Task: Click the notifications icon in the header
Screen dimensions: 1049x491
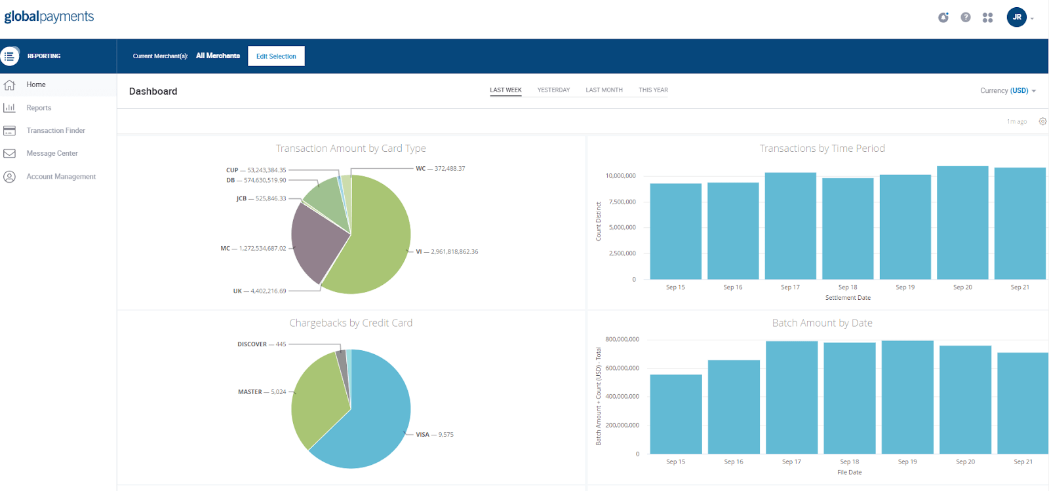Action: click(x=943, y=18)
